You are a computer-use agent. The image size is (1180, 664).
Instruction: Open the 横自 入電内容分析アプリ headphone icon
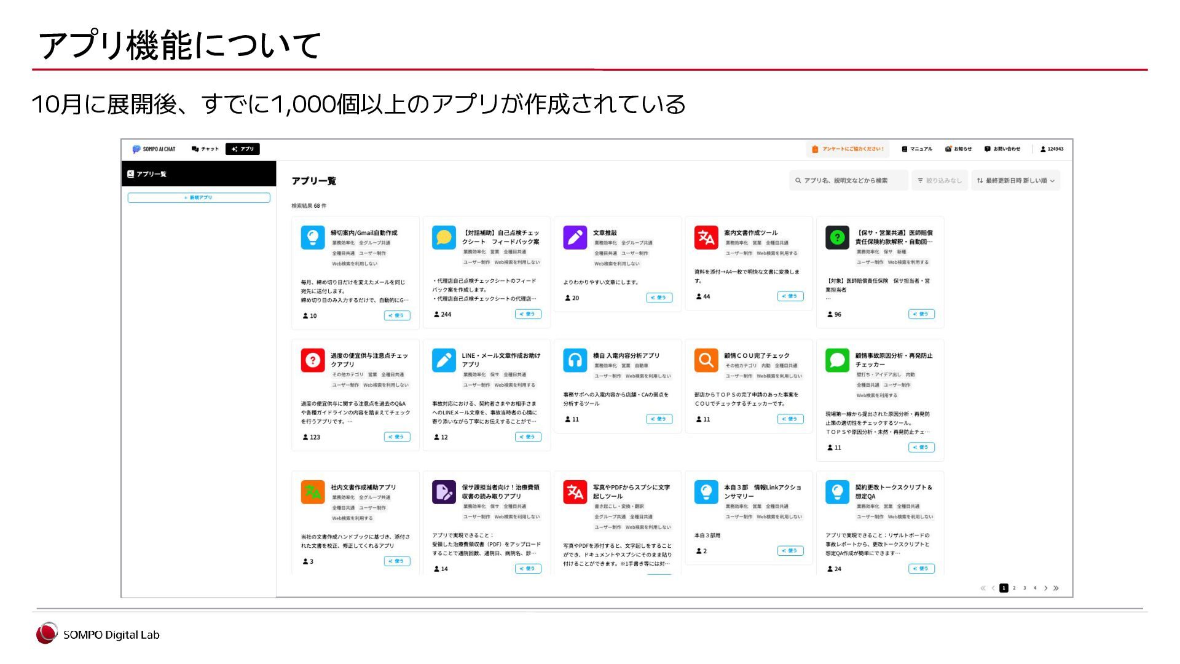pyautogui.click(x=575, y=360)
